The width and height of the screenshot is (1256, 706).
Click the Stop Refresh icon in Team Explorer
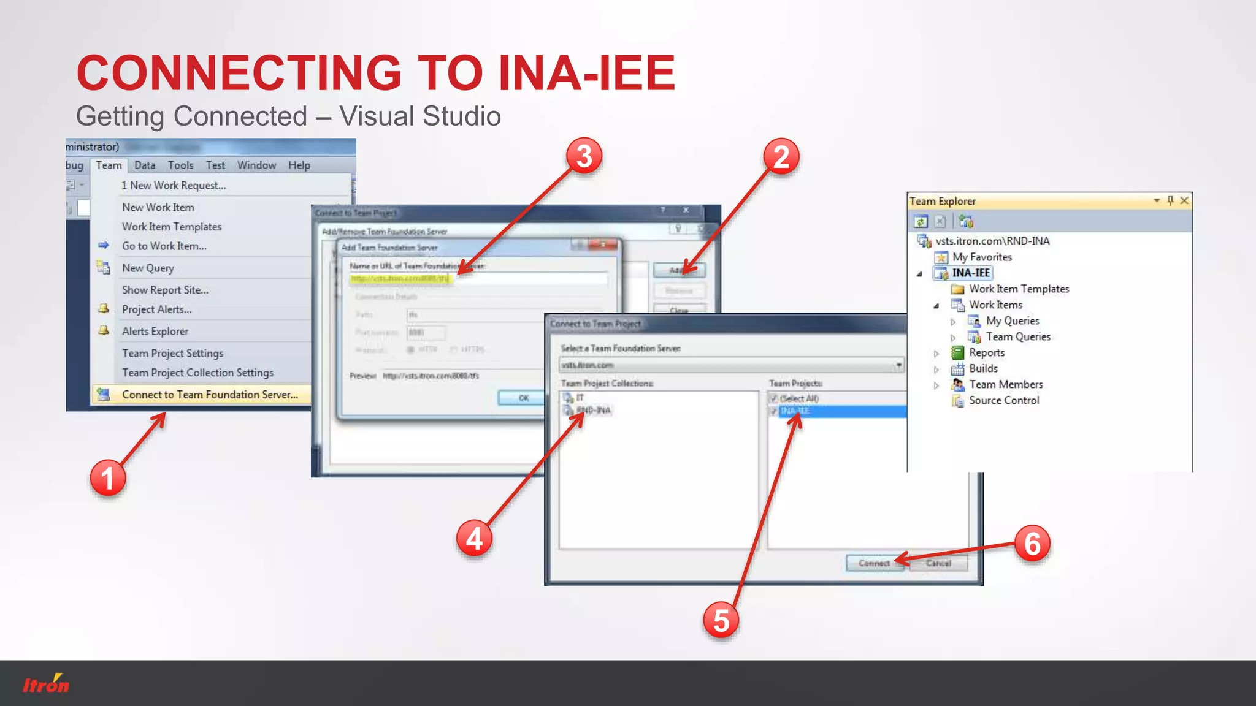[x=940, y=221]
